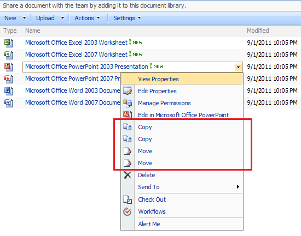Click the Manage Permissions lock icon
The height and width of the screenshot is (236, 301).
tap(128, 103)
